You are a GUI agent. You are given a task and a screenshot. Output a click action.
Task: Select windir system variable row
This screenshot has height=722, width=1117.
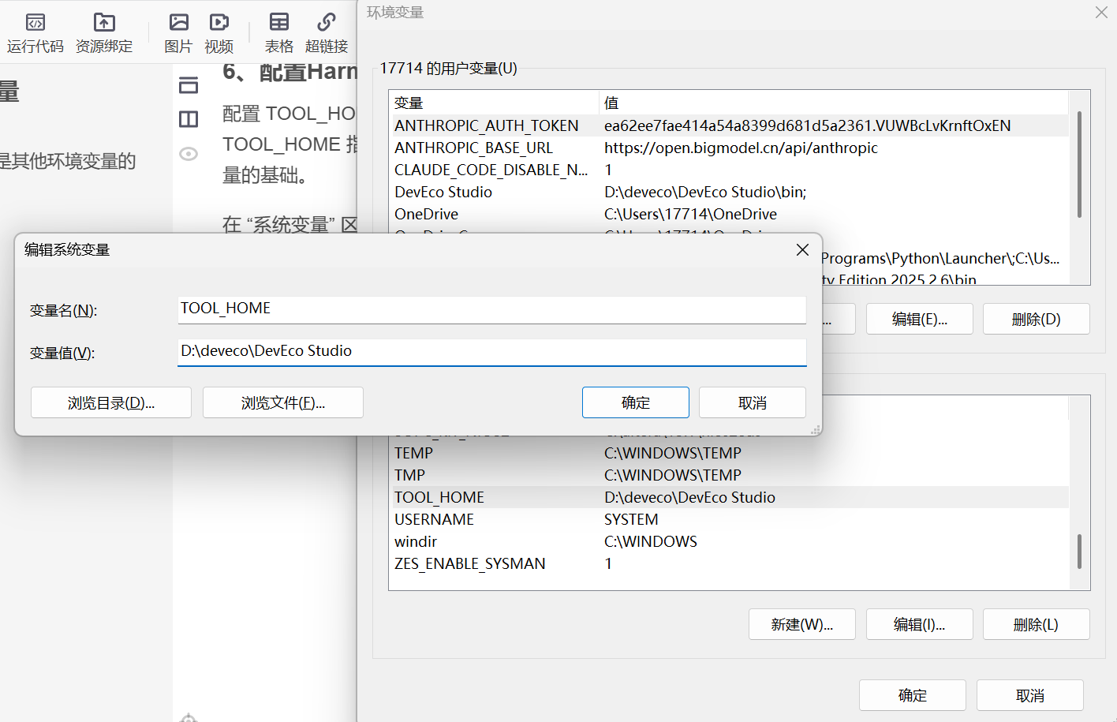[730, 541]
